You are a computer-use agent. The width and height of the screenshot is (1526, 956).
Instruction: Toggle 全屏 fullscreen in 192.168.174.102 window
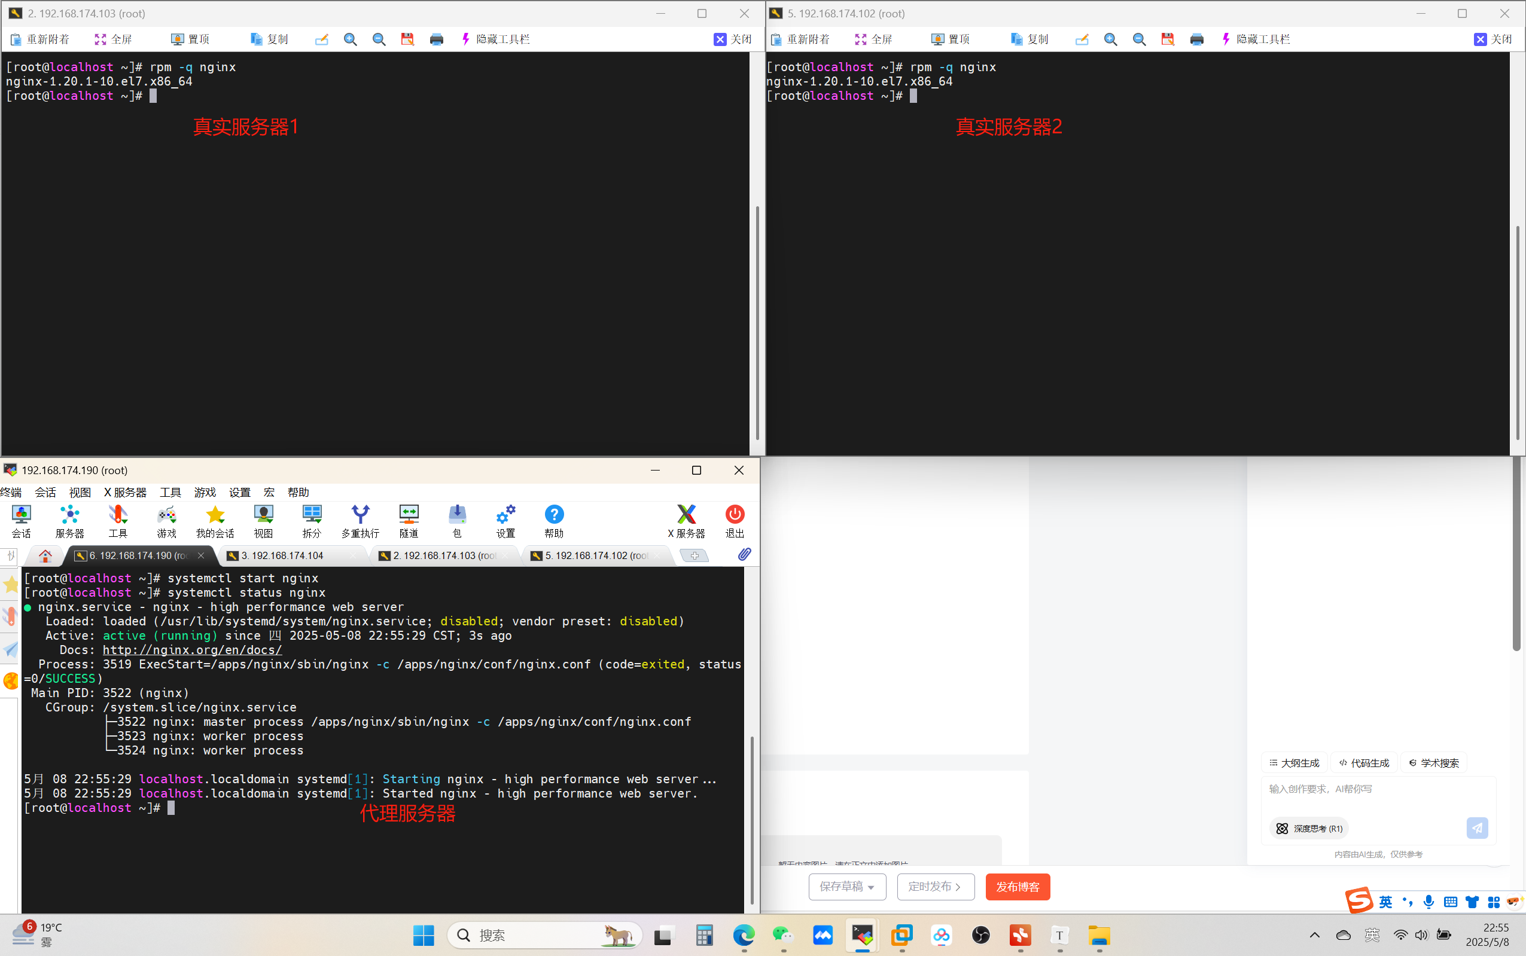(873, 39)
